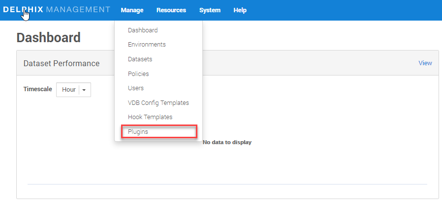Click the Dashboard page heading
The image size is (442, 201).
click(48, 37)
